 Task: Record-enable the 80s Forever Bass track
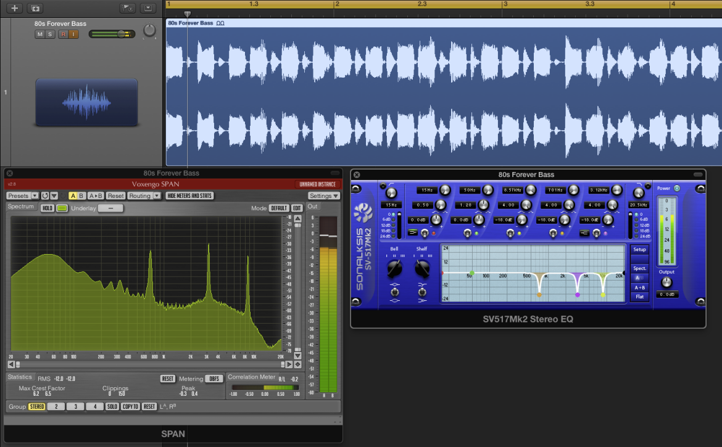point(63,35)
